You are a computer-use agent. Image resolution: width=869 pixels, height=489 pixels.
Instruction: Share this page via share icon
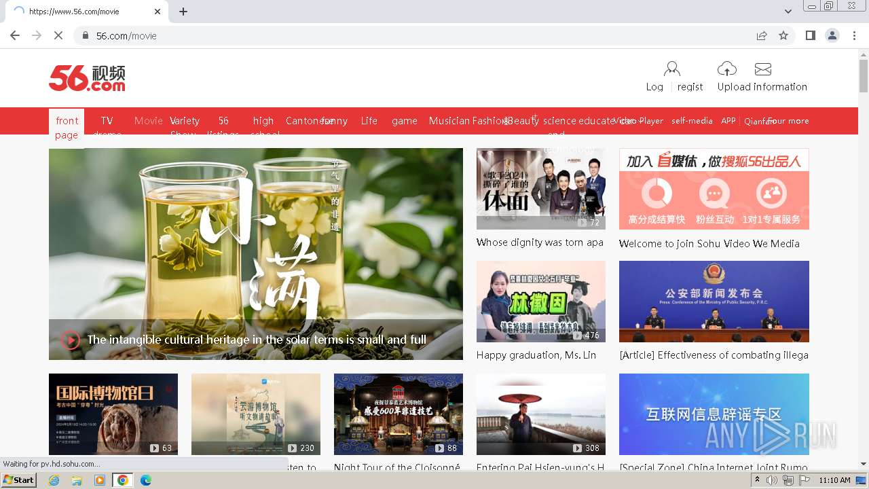[762, 35]
